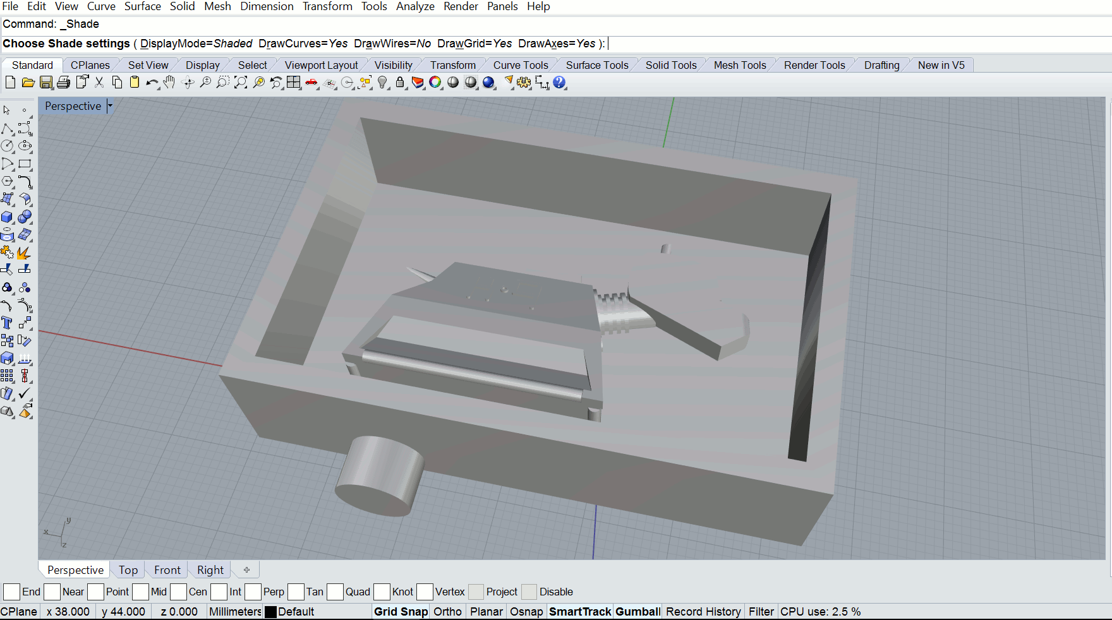Select the Point tool
Screen dimensions: 1112x620
(x=25, y=110)
